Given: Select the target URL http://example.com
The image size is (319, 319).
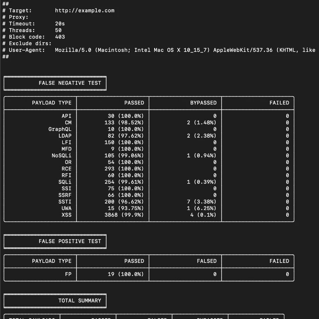Looking at the screenshot, I should coord(85,11).
